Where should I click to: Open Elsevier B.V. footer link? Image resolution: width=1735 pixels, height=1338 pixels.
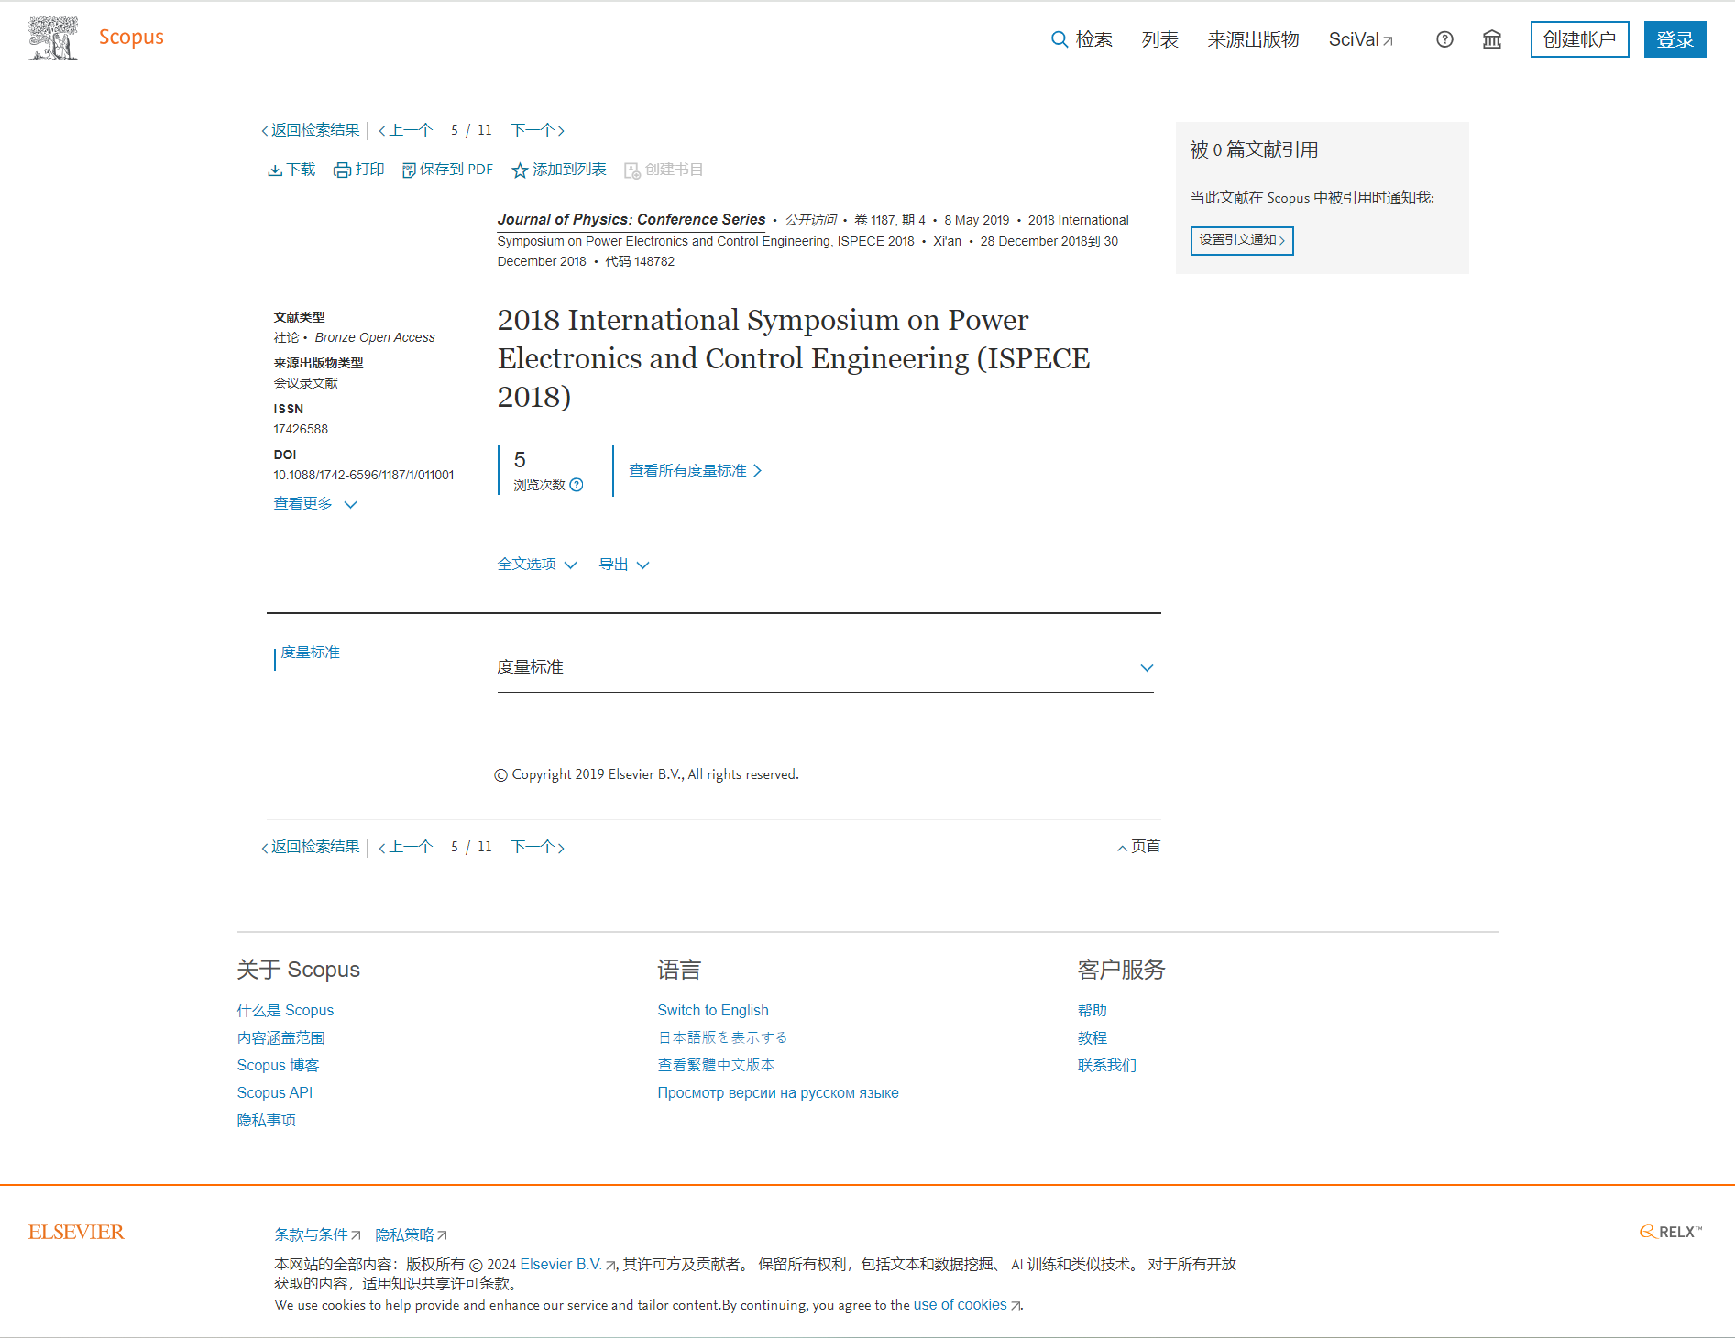pos(567,1264)
